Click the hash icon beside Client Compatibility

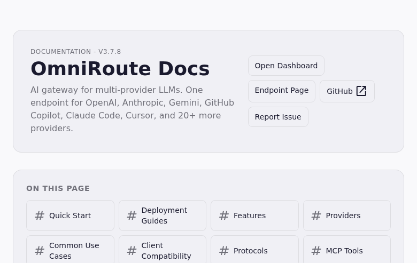[132, 251]
